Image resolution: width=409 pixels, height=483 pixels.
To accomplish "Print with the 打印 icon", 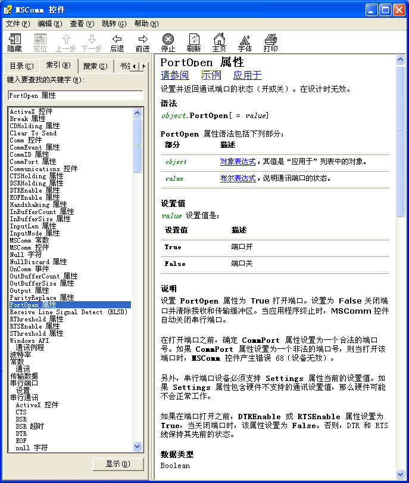I will (271, 42).
